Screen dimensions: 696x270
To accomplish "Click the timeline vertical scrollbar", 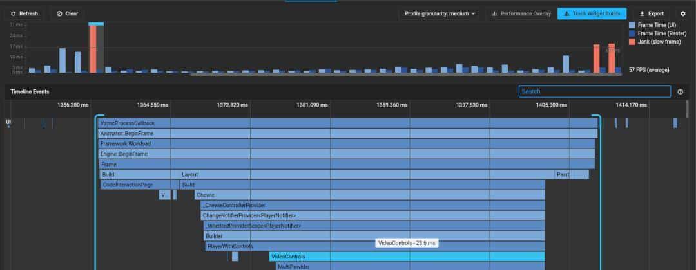I will coord(686,109).
